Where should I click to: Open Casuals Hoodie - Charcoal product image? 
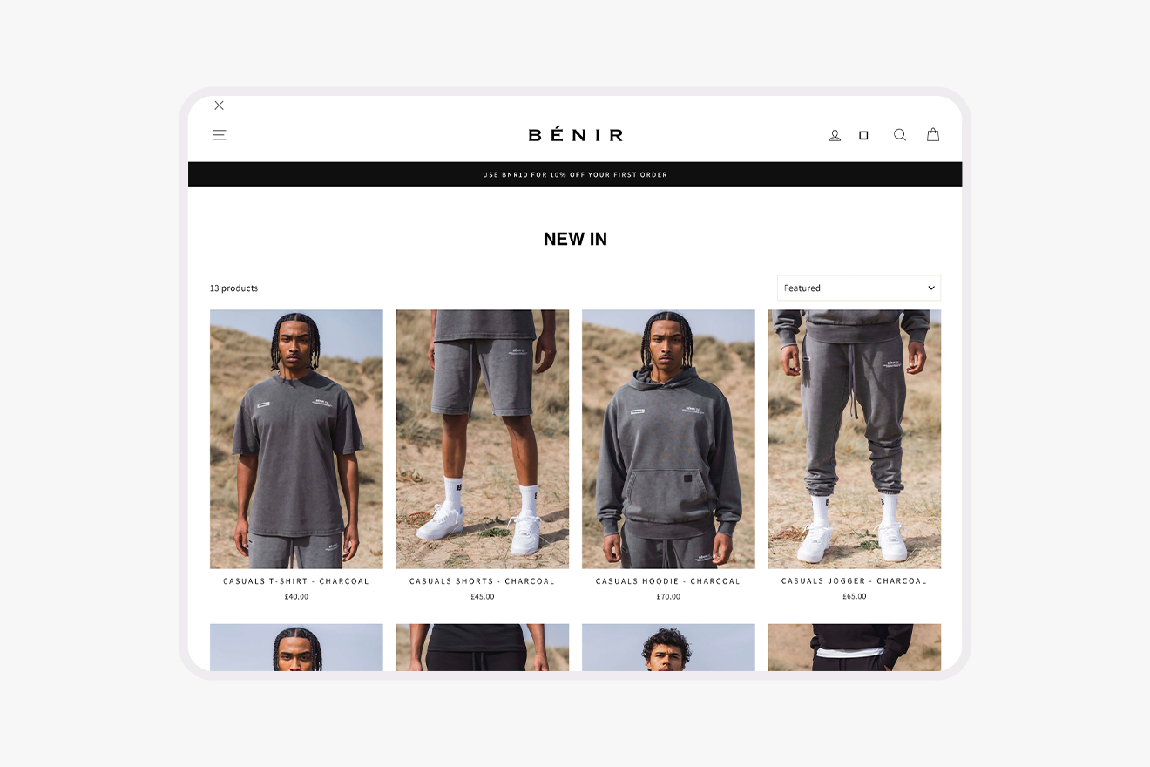click(668, 439)
